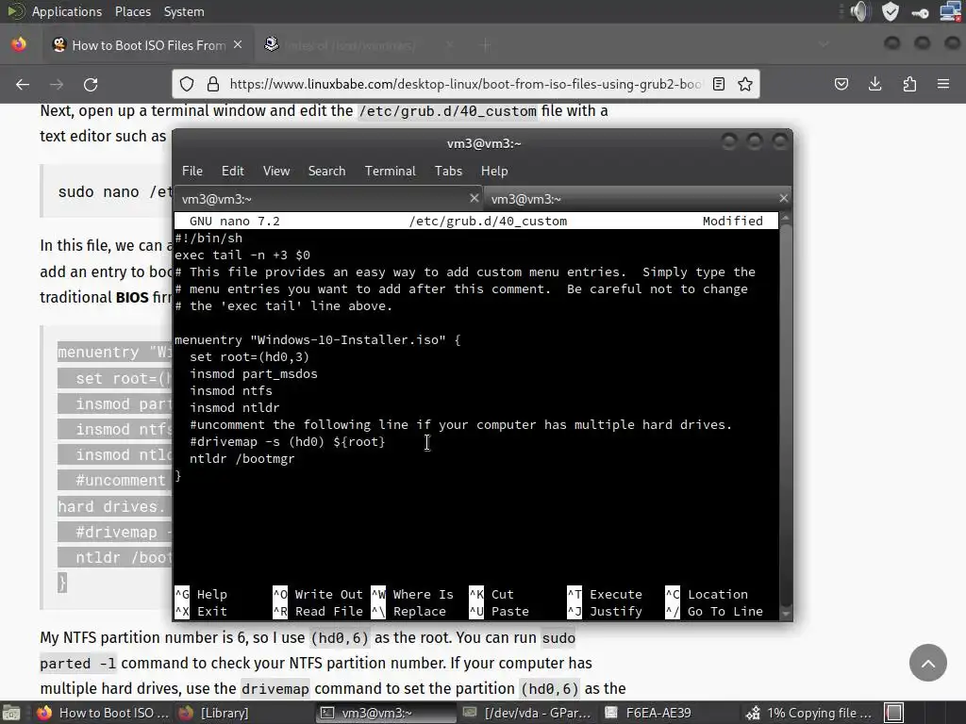Viewport: 966px width, 724px height.
Task: Open the System menu in top panel
Action: coord(184,11)
